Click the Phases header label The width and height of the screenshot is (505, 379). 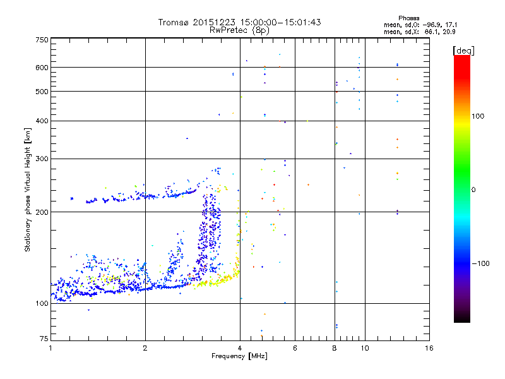coord(408,18)
